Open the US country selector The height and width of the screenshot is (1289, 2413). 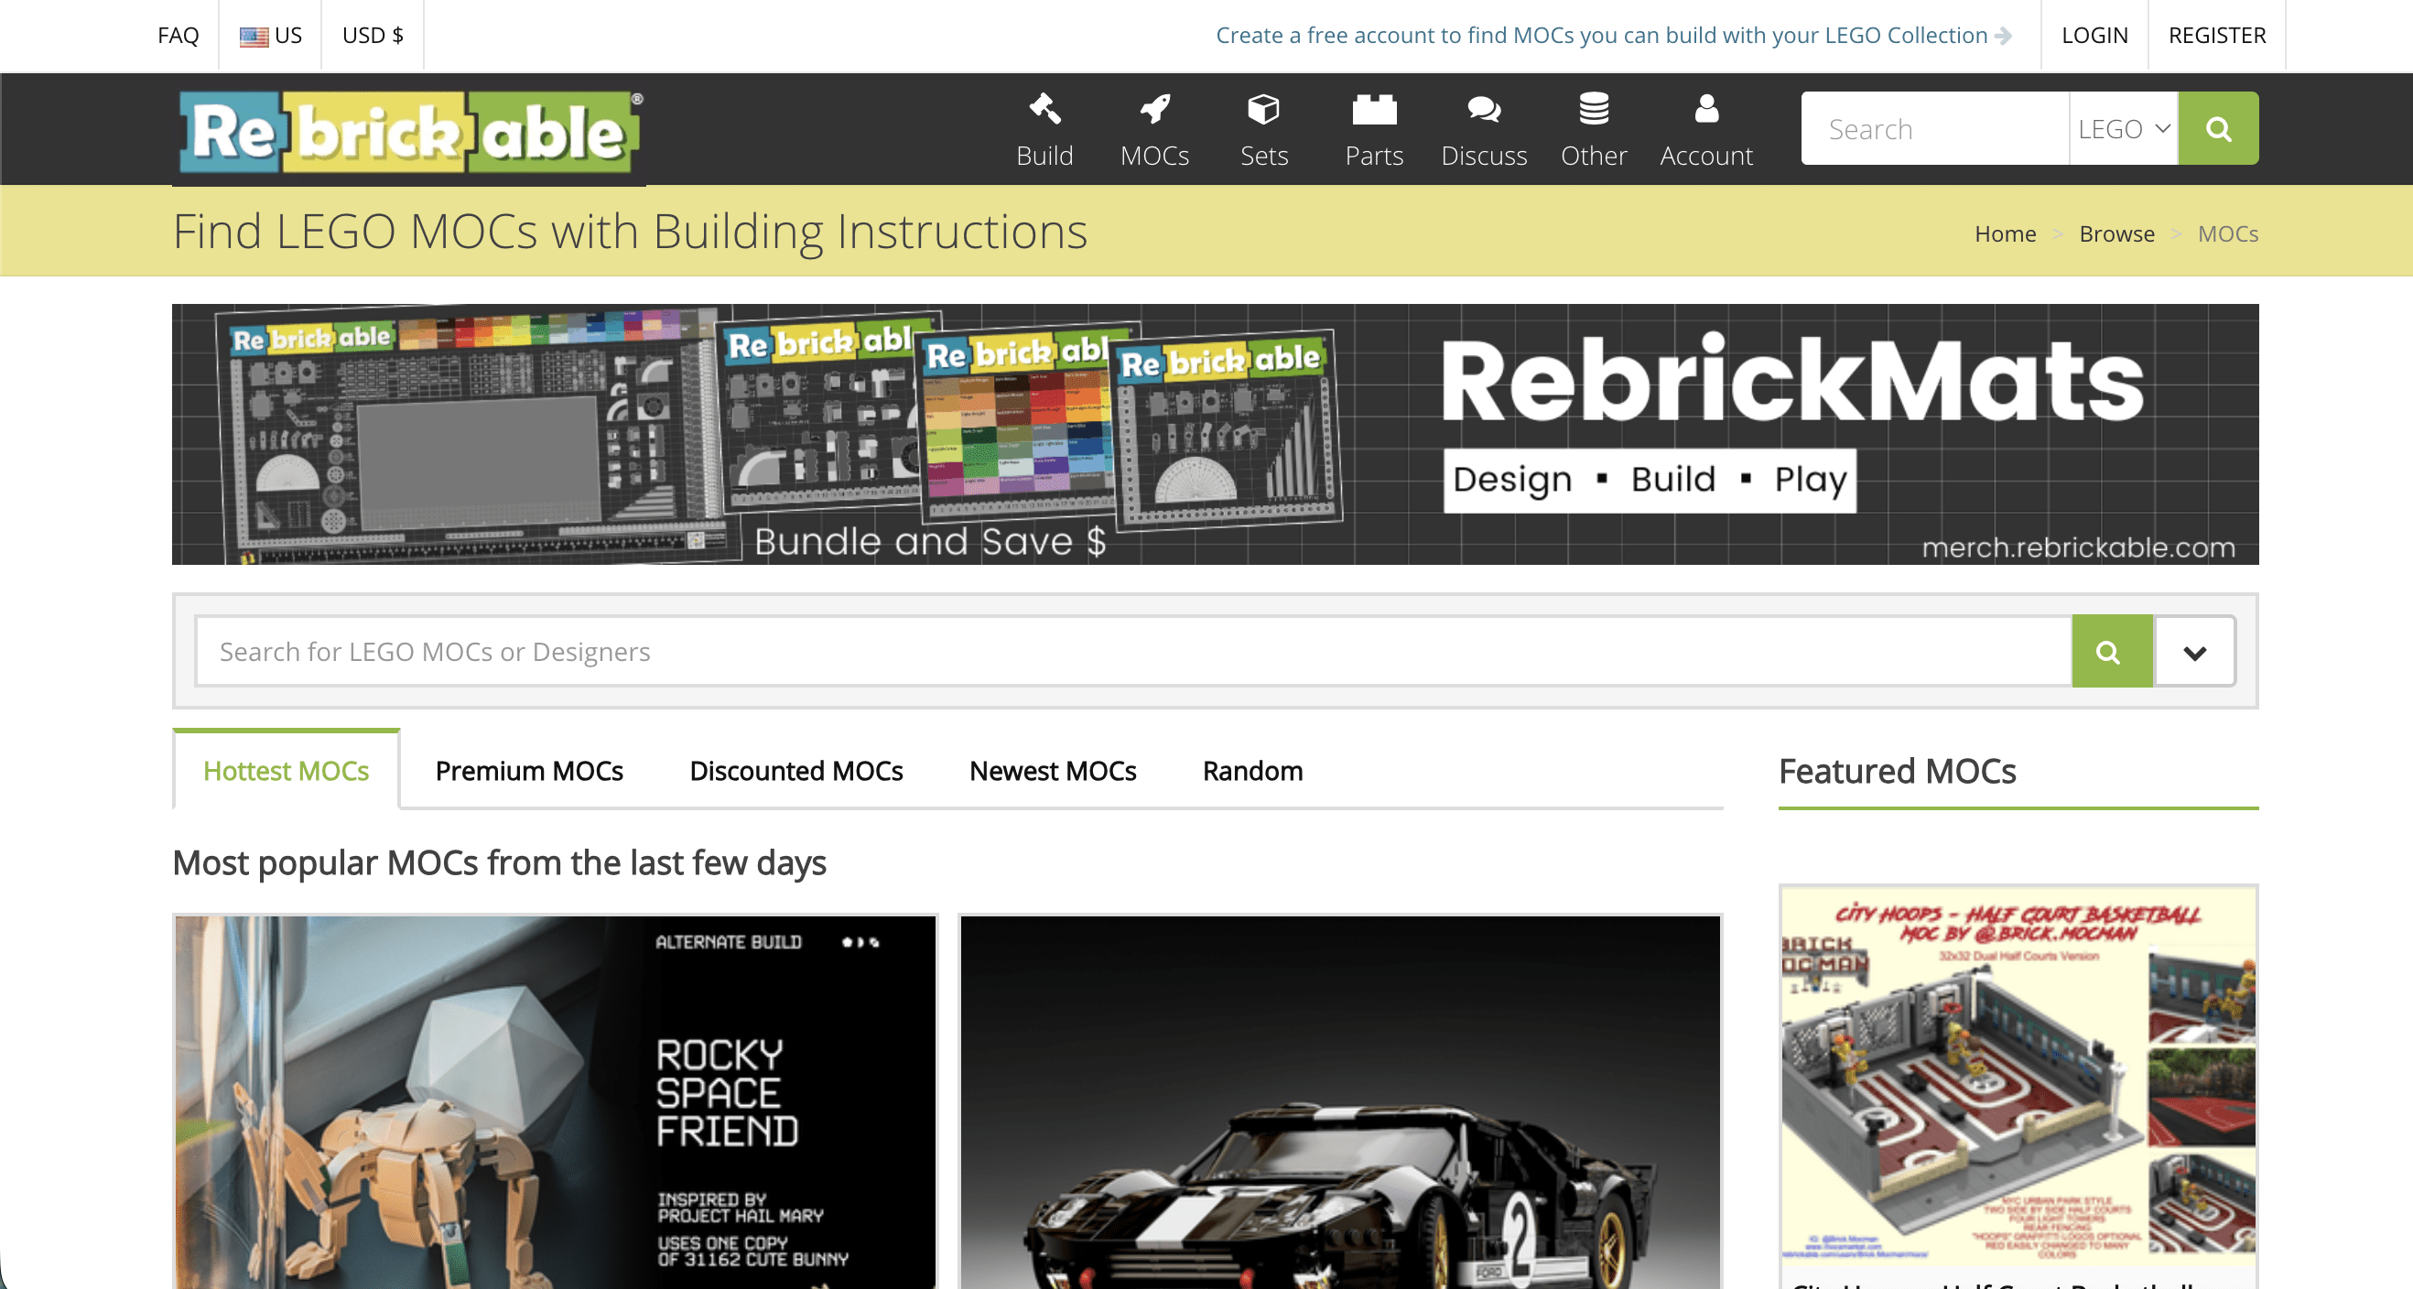tap(270, 36)
